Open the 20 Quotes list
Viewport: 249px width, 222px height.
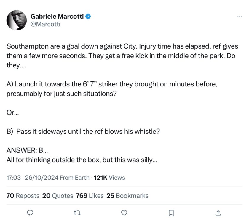coord(58,196)
